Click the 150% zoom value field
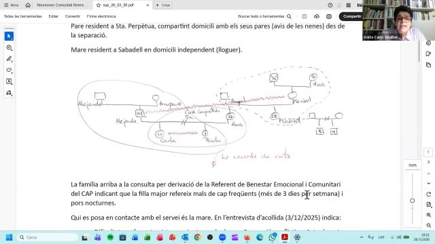The height and width of the screenshot is (244, 435). pyautogui.click(x=413, y=165)
